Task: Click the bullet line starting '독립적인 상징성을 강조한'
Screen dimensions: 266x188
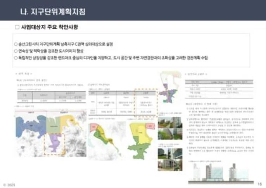Action: tap(113, 58)
